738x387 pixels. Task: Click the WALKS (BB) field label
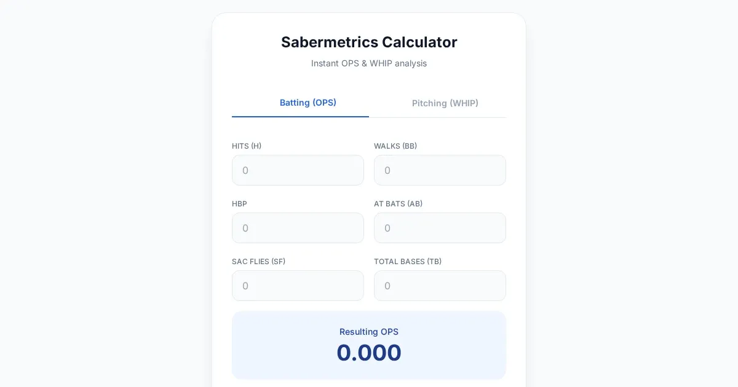[x=395, y=146]
